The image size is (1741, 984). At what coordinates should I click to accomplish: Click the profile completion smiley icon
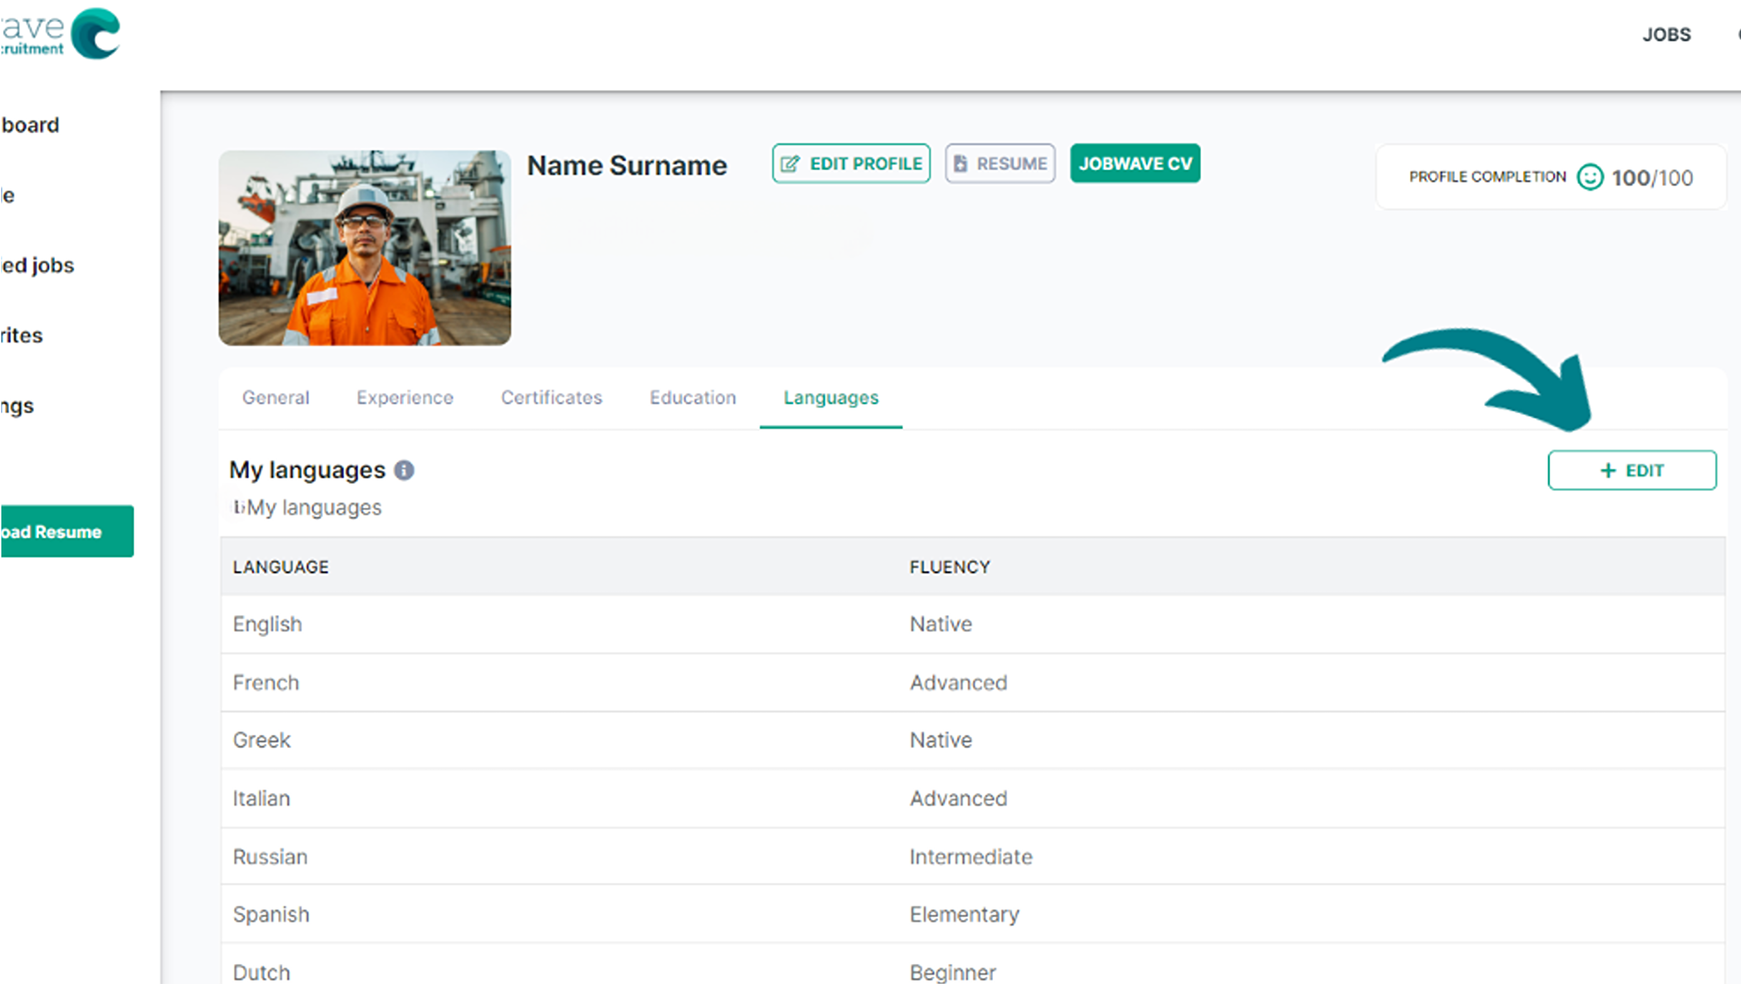click(1590, 177)
